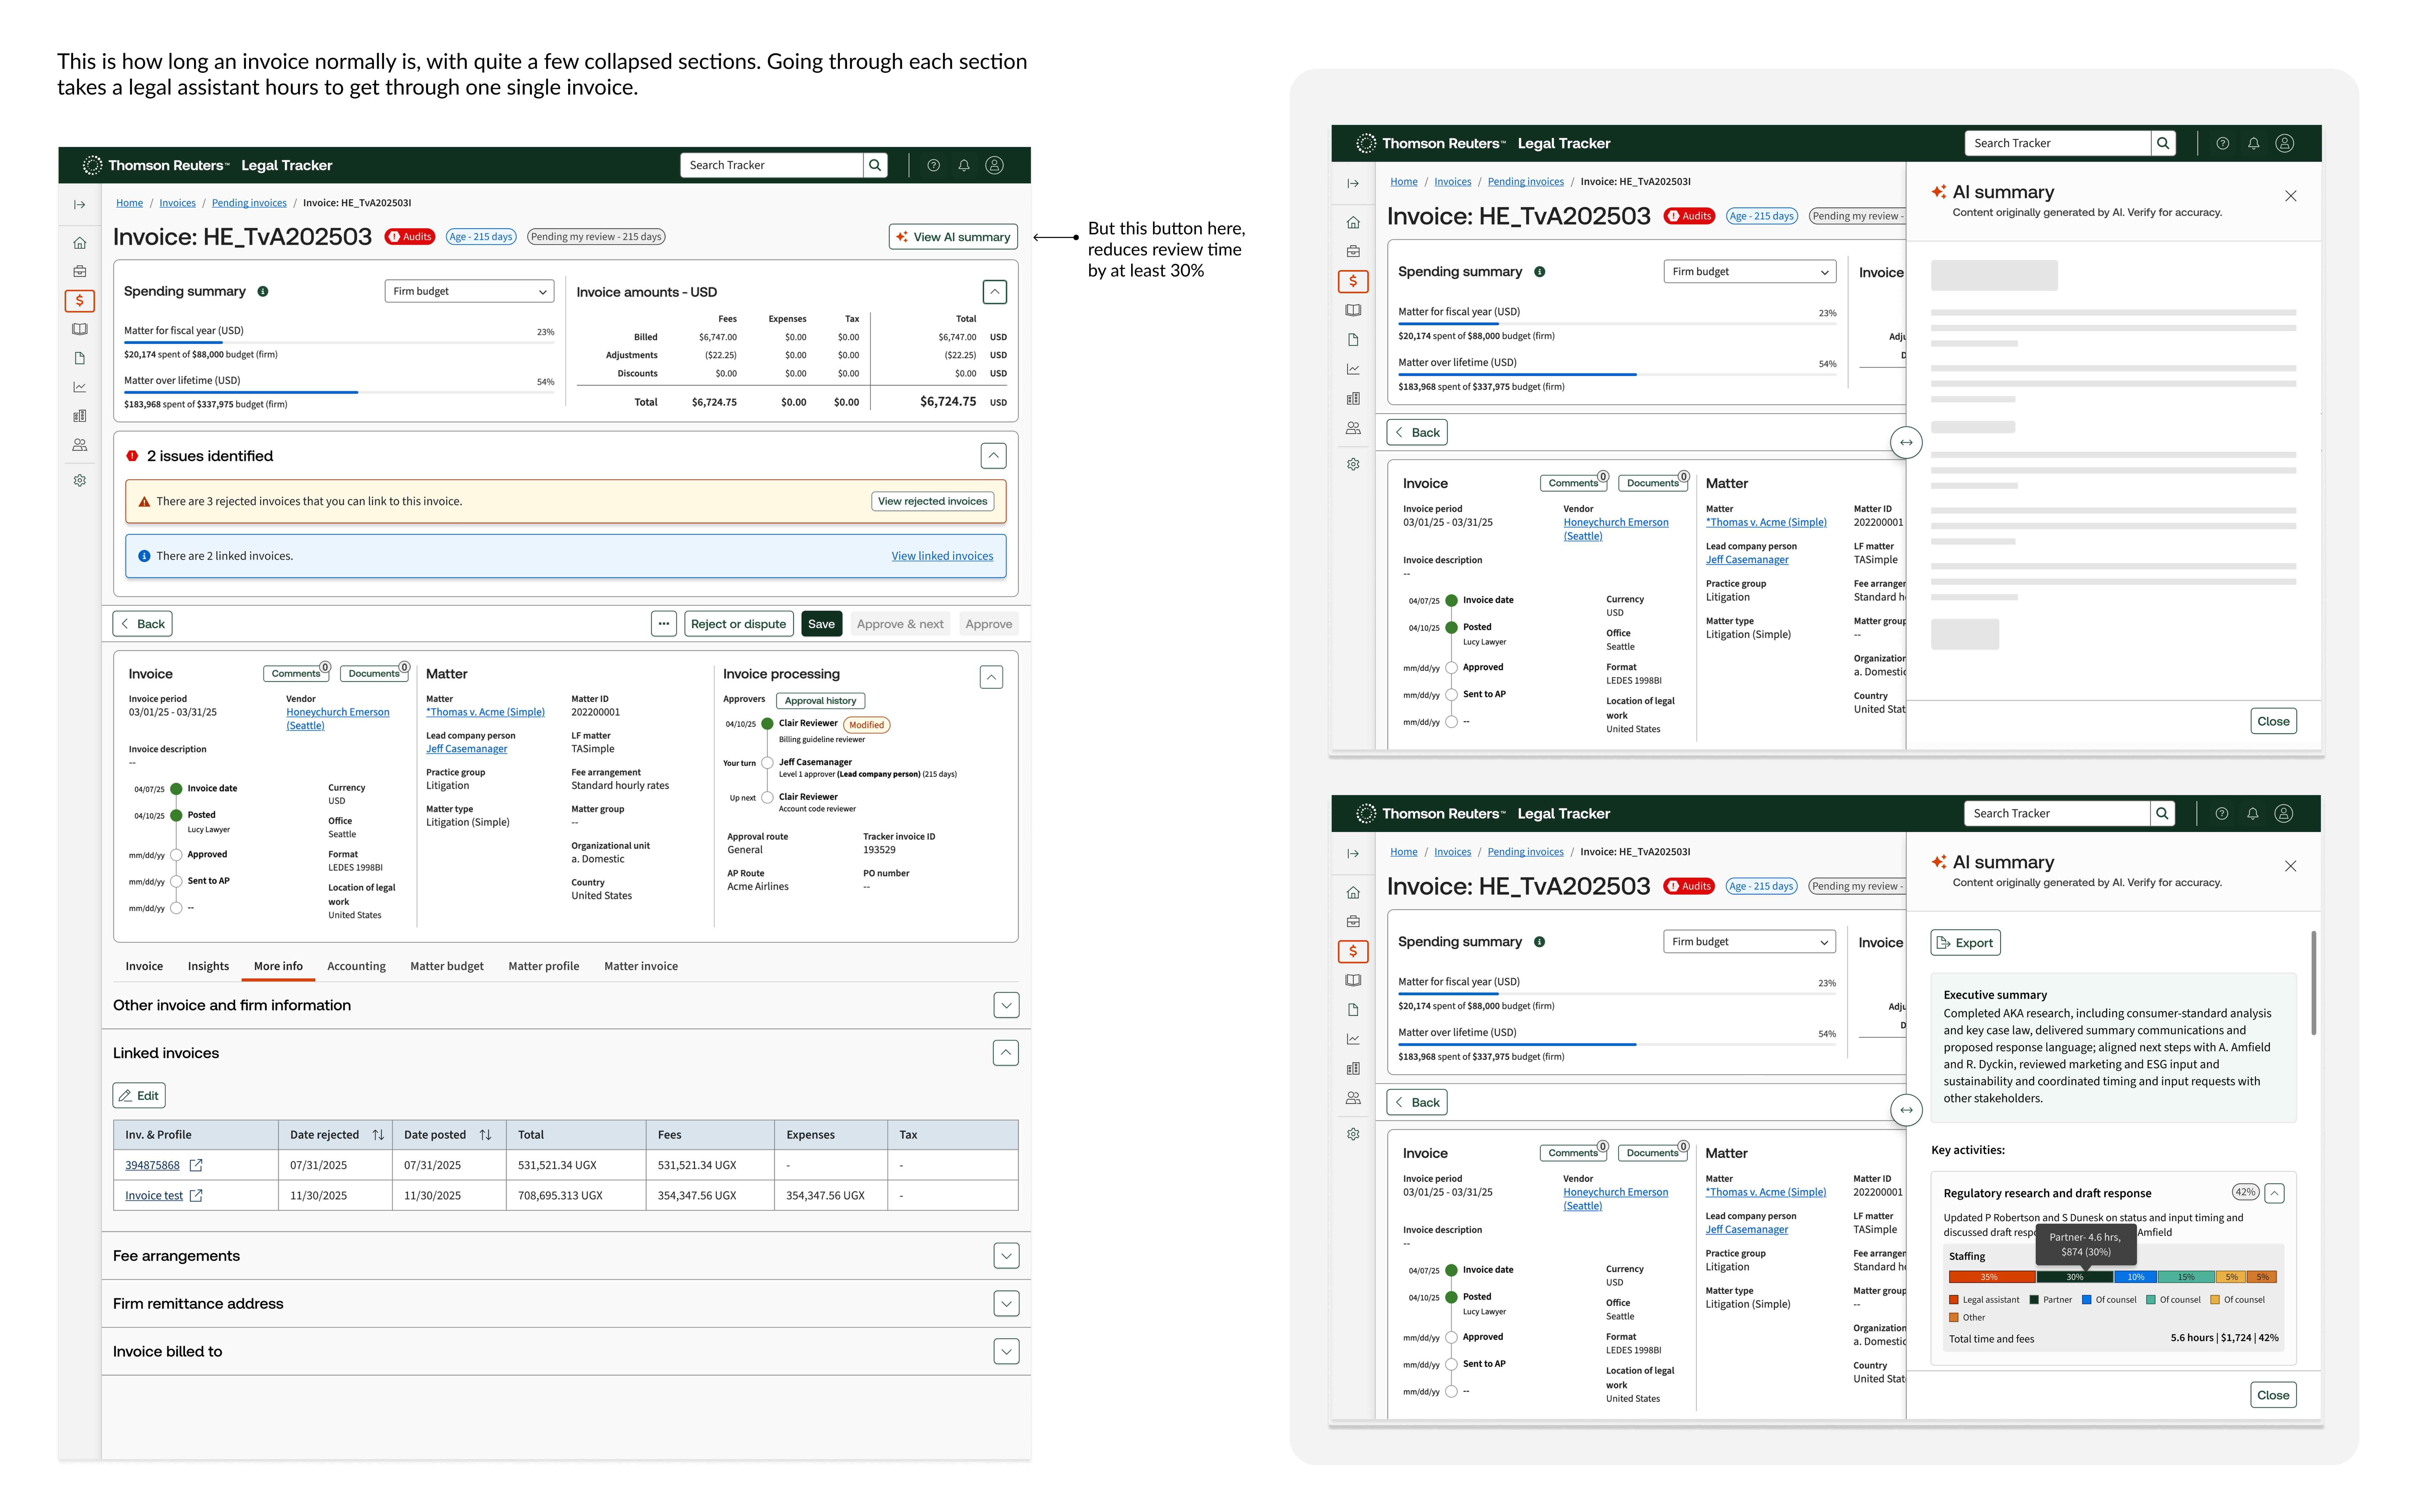Open Home from the left window sidebar
Image resolution: width=2415 pixels, height=1512 pixels.
click(x=80, y=243)
